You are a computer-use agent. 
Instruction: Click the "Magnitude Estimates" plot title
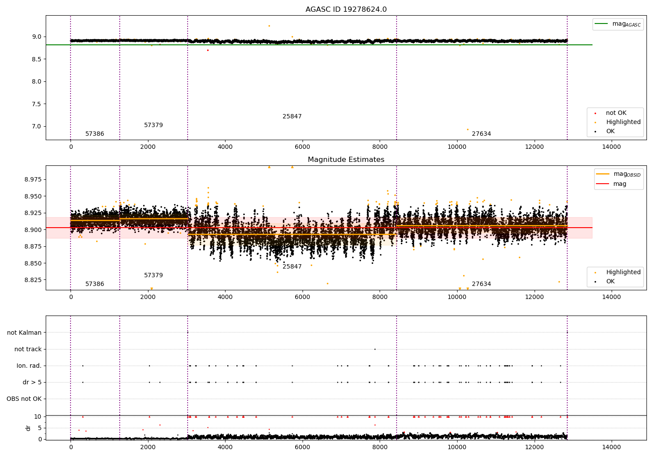(x=346, y=160)
